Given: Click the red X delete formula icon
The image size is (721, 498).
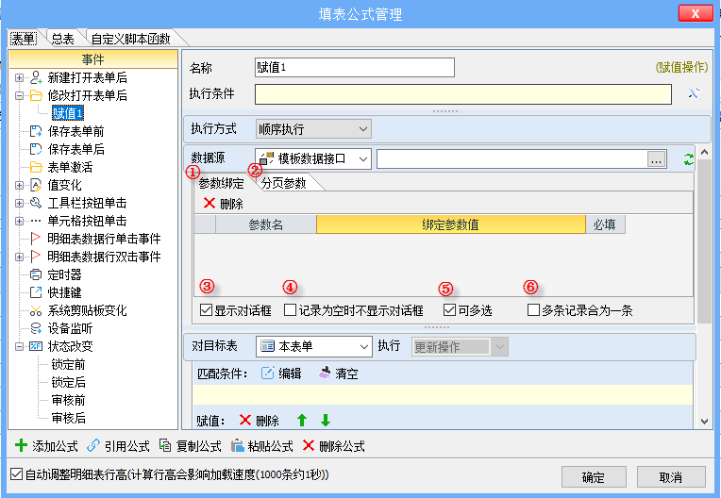Looking at the screenshot, I should 309,445.
